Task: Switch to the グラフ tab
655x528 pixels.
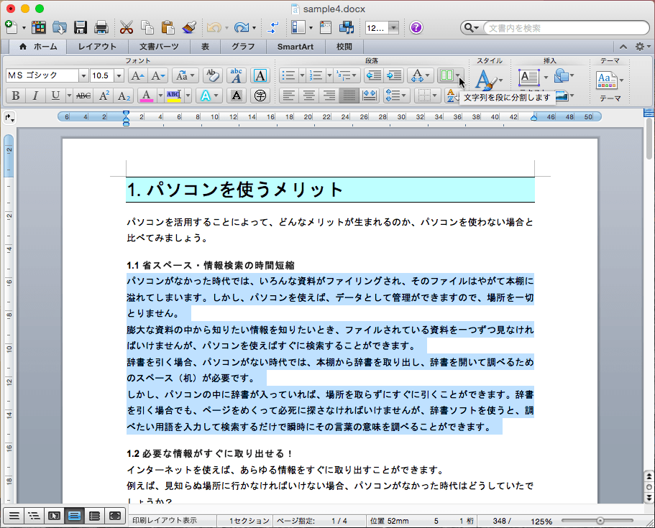Action: pyautogui.click(x=243, y=47)
